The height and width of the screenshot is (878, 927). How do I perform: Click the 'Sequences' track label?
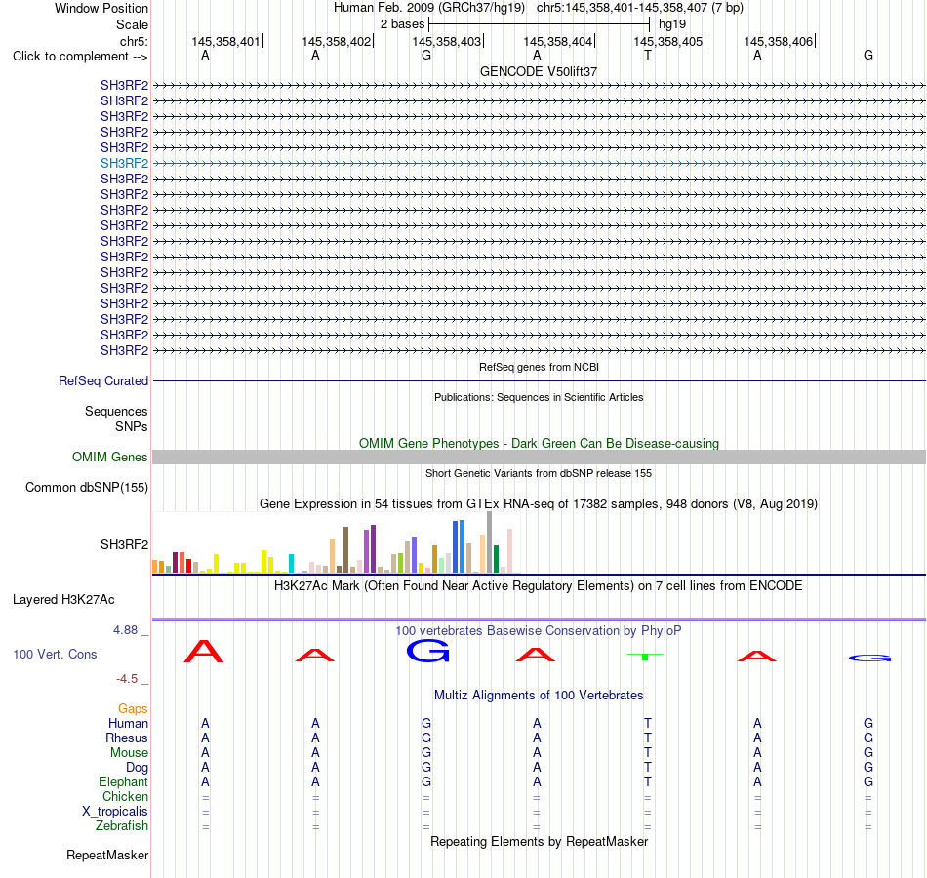click(x=116, y=411)
